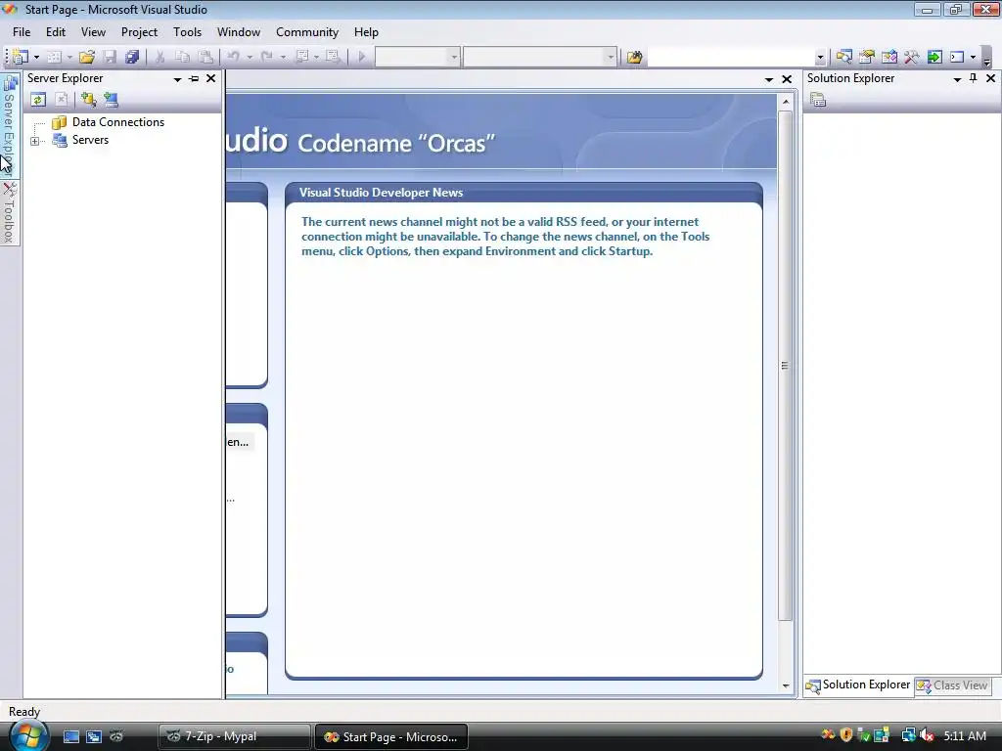Open the Community menu
This screenshot has height=751, width=1002.
click(306, 32)
